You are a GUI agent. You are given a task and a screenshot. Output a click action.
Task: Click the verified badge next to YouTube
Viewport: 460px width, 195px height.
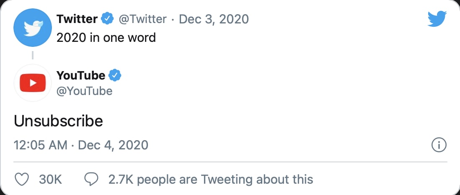[115, 75]
